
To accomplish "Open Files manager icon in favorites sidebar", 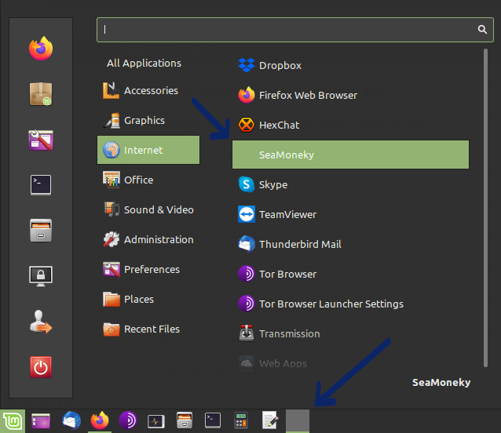I will tap(41, 230).
